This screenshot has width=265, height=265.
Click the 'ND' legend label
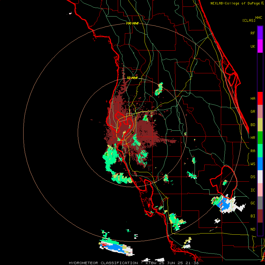coord(253,229)
